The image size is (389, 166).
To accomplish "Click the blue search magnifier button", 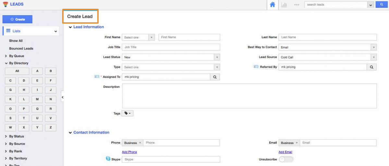I will [382, 5].
